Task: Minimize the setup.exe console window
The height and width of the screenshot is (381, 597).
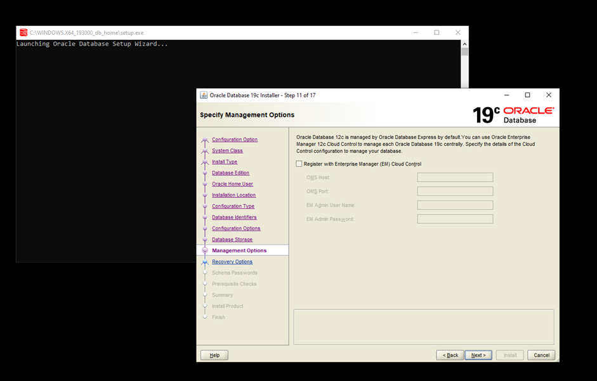Action: [x=416, y=33]
